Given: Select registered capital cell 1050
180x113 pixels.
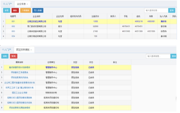Looking at the screenshot, I should (x=95, y=21).
